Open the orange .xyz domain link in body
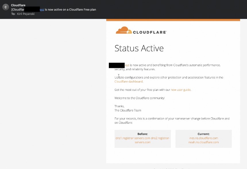 point(127,65)
